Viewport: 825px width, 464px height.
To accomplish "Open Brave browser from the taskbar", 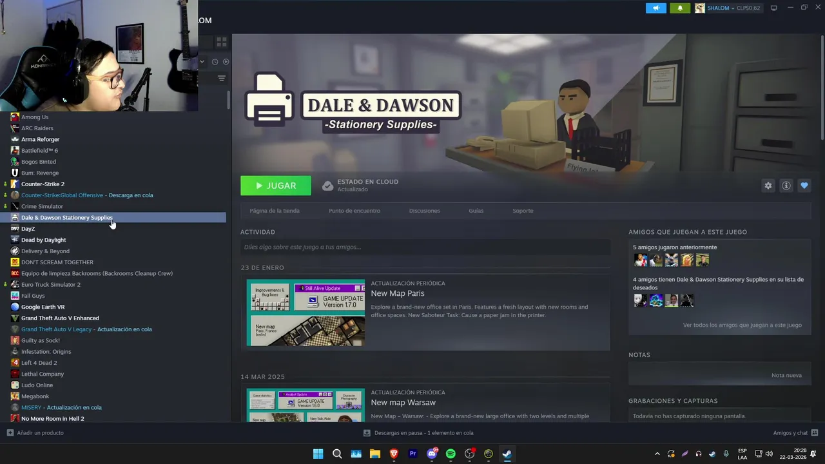I will coord(394,454).
